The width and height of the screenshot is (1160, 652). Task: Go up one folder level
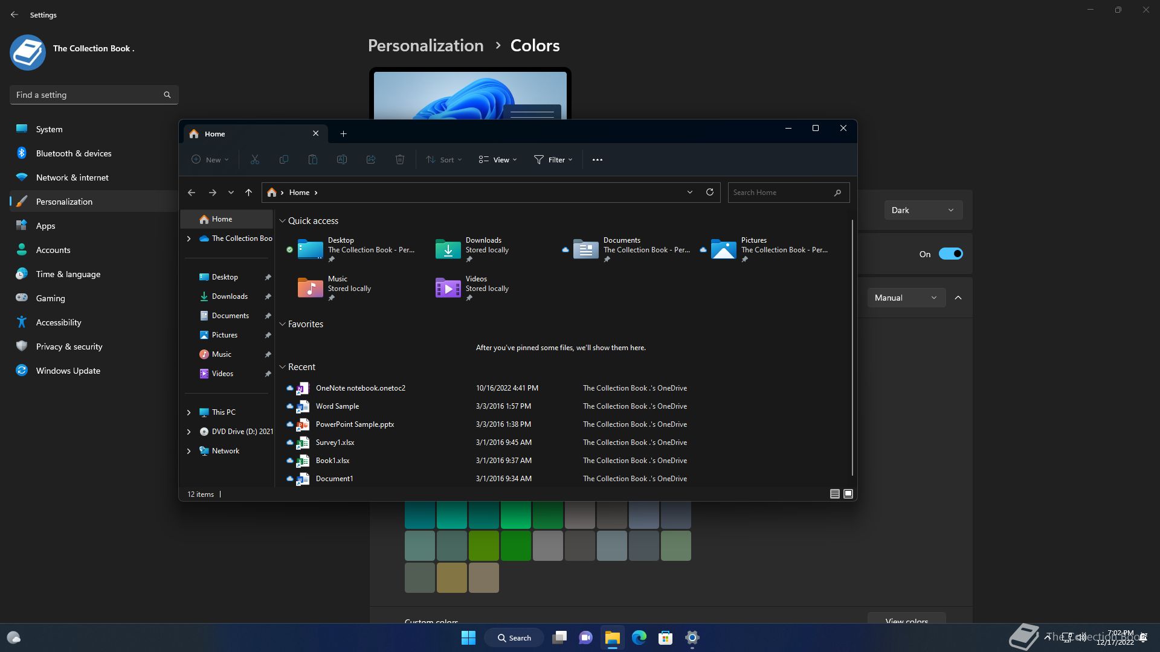pyautogui.click(x=248, y=192)
